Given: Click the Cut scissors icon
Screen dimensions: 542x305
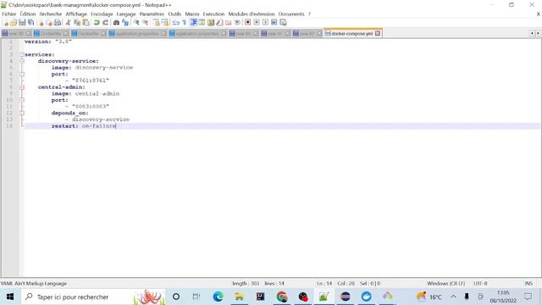Looking at the screenshot, I should [x=68, y=23].
